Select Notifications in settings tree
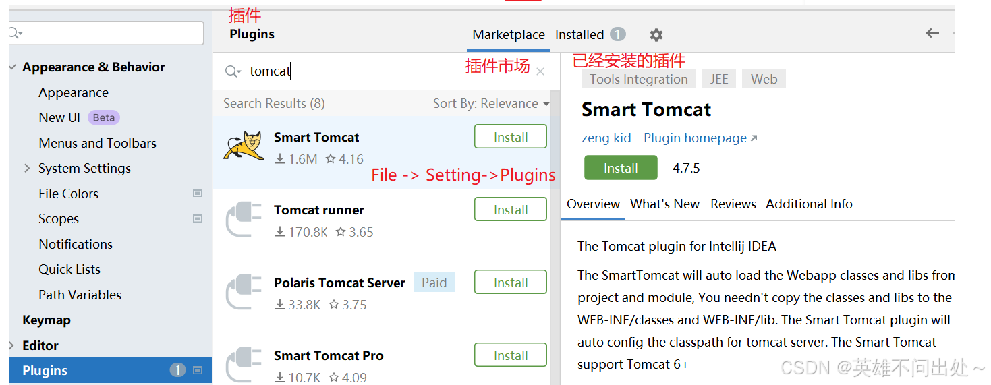The image size is (991, 385). coord(76,244)
